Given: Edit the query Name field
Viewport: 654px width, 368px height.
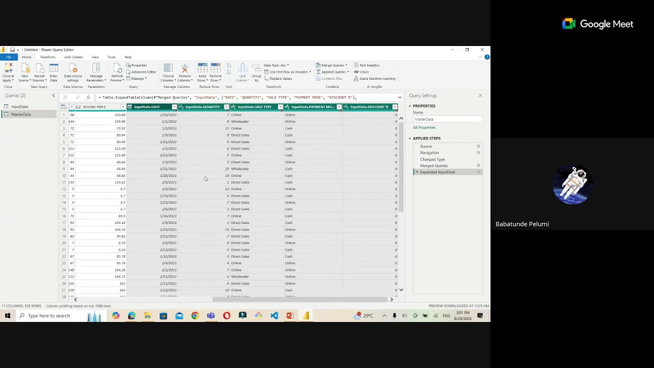Looking at the screenshot, I should click(x=447, y=119).
